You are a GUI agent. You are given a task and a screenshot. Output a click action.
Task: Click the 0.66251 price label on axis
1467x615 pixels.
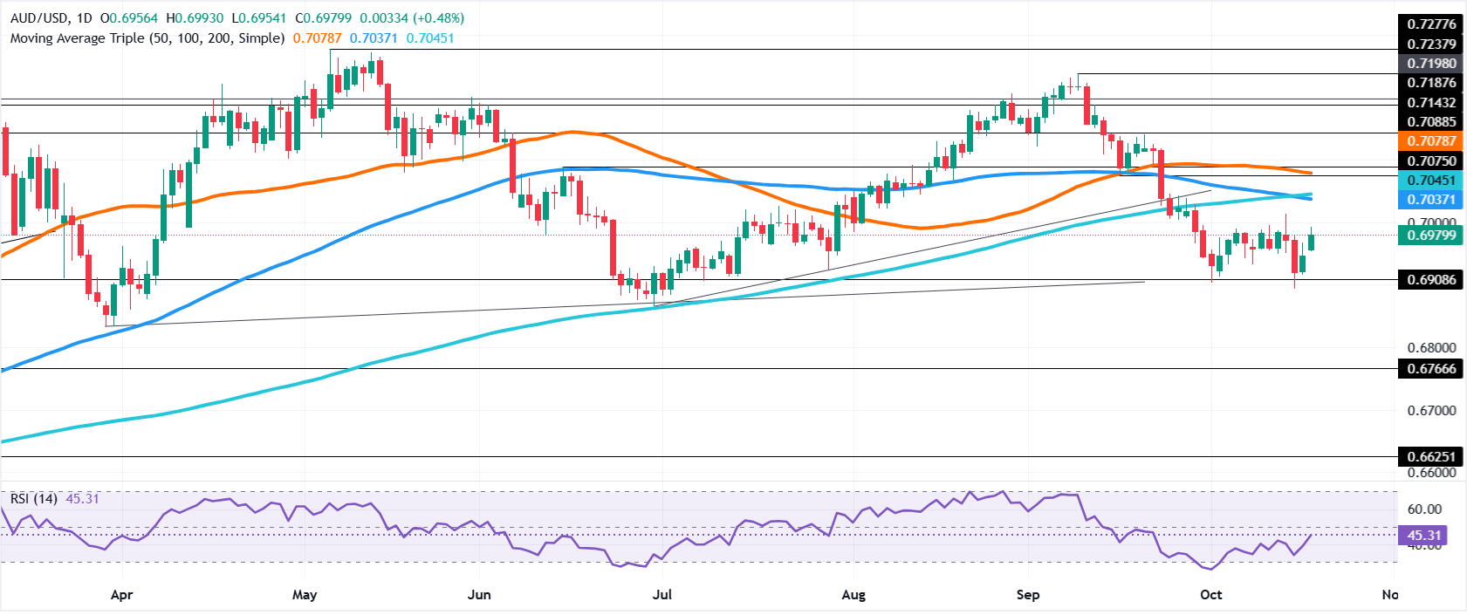point(1431,457)
